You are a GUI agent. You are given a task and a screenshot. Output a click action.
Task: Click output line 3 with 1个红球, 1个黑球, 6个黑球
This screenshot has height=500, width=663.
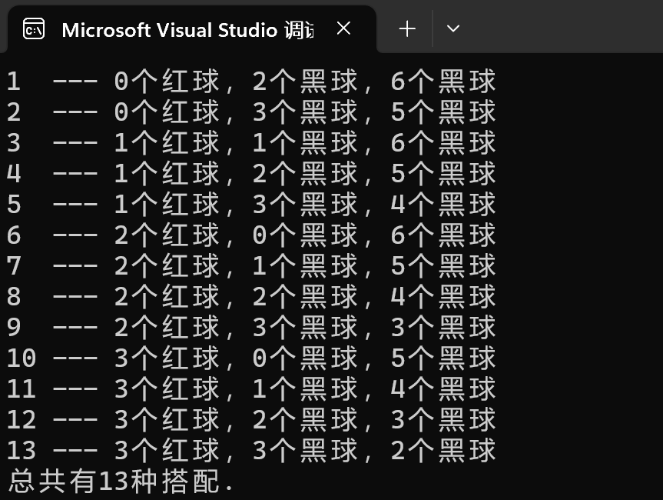(x=251, y=142)
